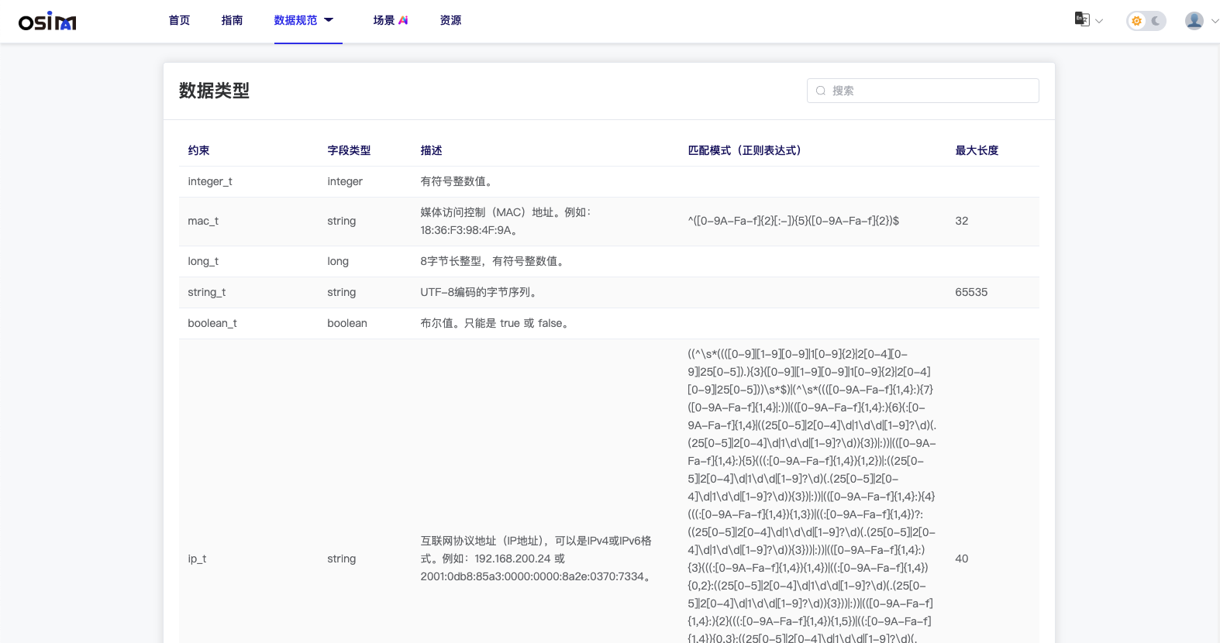Open the language selector chevron
1220x643 pixels.
1099,21
